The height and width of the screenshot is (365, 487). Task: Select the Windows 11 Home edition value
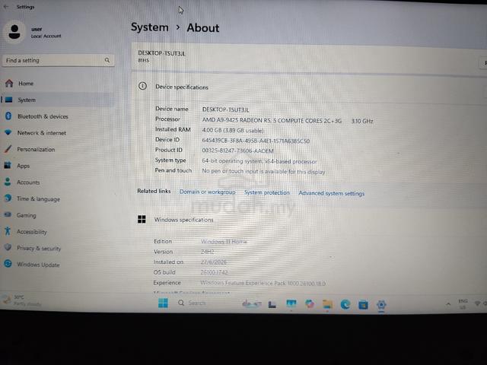pos(224,242)
